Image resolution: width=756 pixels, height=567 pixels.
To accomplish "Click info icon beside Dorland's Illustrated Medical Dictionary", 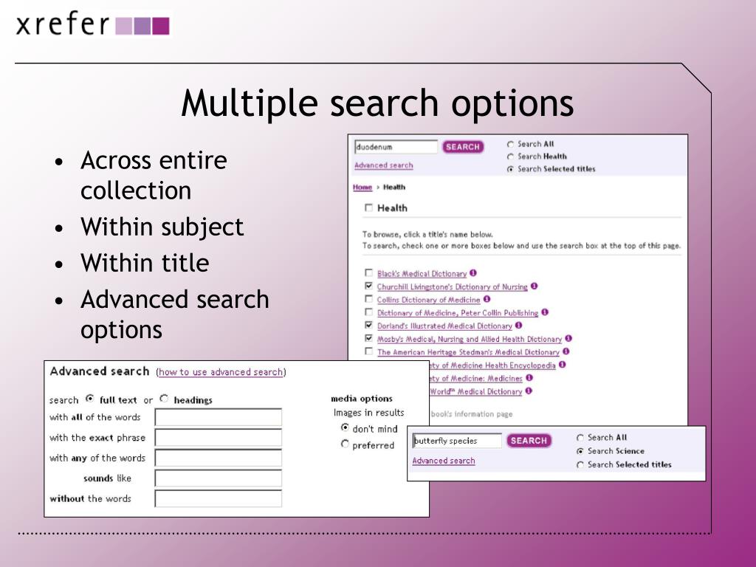I will (x=518, y=326).
